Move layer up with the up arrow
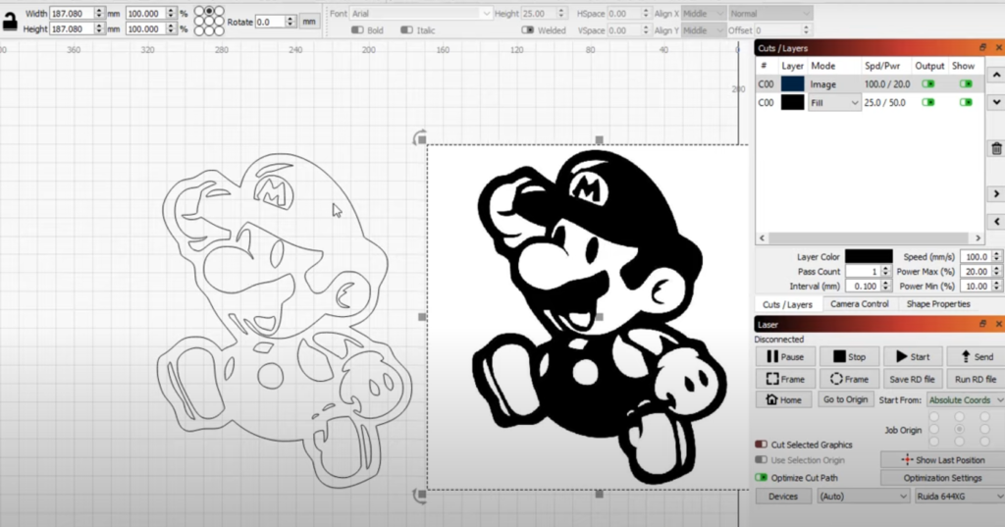Viewport: 1005px width, 527px height. pyautogui.click(x=996, y=75)
